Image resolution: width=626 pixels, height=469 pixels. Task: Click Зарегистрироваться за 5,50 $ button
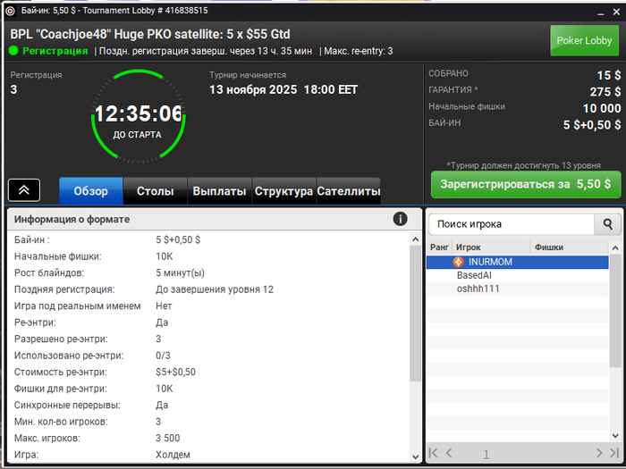(x=526, y=184)
